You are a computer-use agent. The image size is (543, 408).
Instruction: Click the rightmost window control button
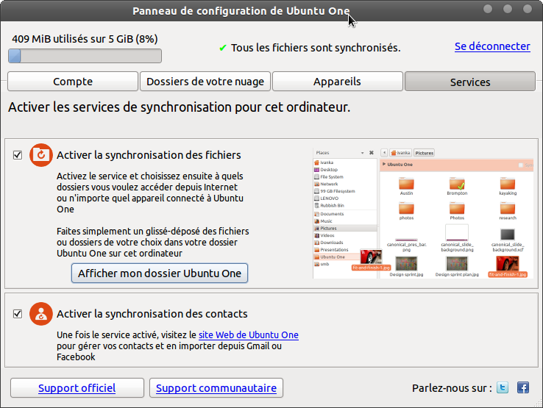pos(527,9)
